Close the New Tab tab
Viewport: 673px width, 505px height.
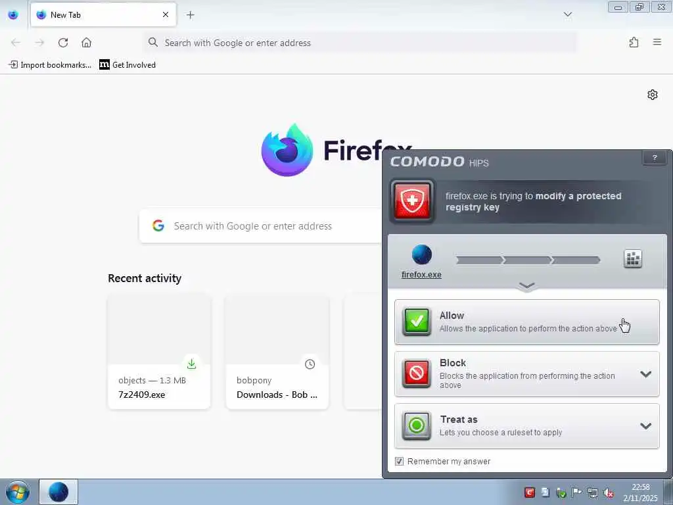(165, 14)
